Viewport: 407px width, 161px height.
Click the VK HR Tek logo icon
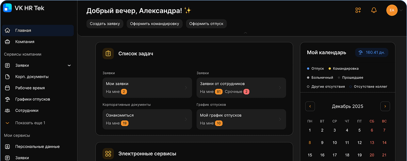pos(7,8)
